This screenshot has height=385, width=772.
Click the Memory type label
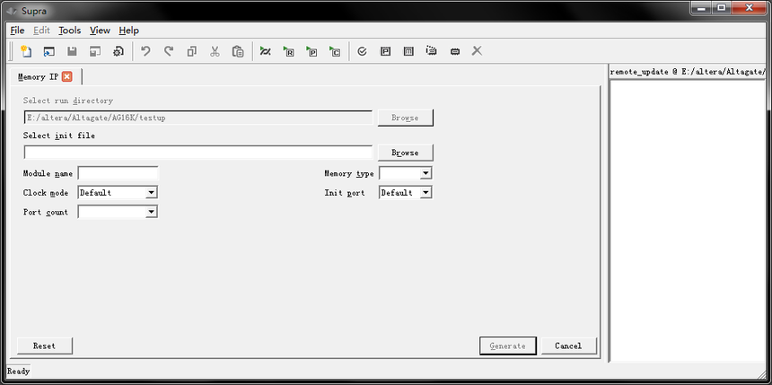tap(348, 173)
